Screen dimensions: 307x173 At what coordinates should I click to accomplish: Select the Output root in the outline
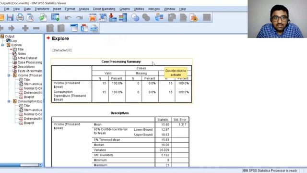pyautogui.click(x=10, y=37)
